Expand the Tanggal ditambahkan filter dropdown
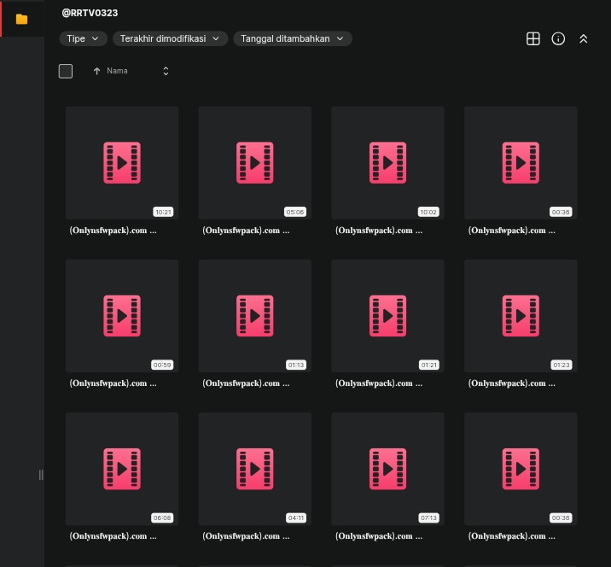The image size is (611, 567). (x=292, y=38)
